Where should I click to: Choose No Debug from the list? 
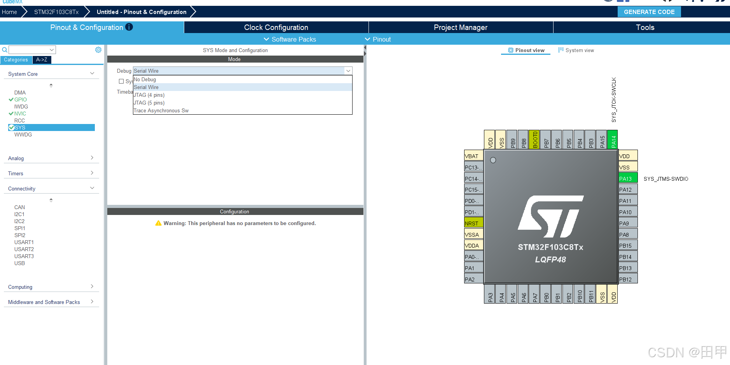pos(243,79)
